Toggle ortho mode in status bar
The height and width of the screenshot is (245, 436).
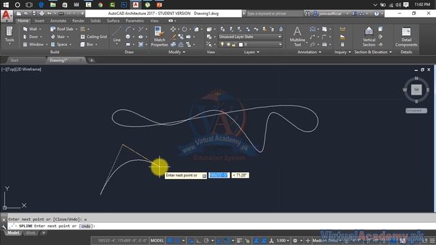(198, 240)
